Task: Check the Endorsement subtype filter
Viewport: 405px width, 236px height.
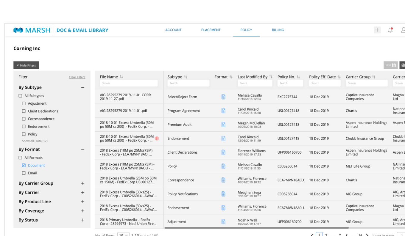Action: click(x=24, y=127)
